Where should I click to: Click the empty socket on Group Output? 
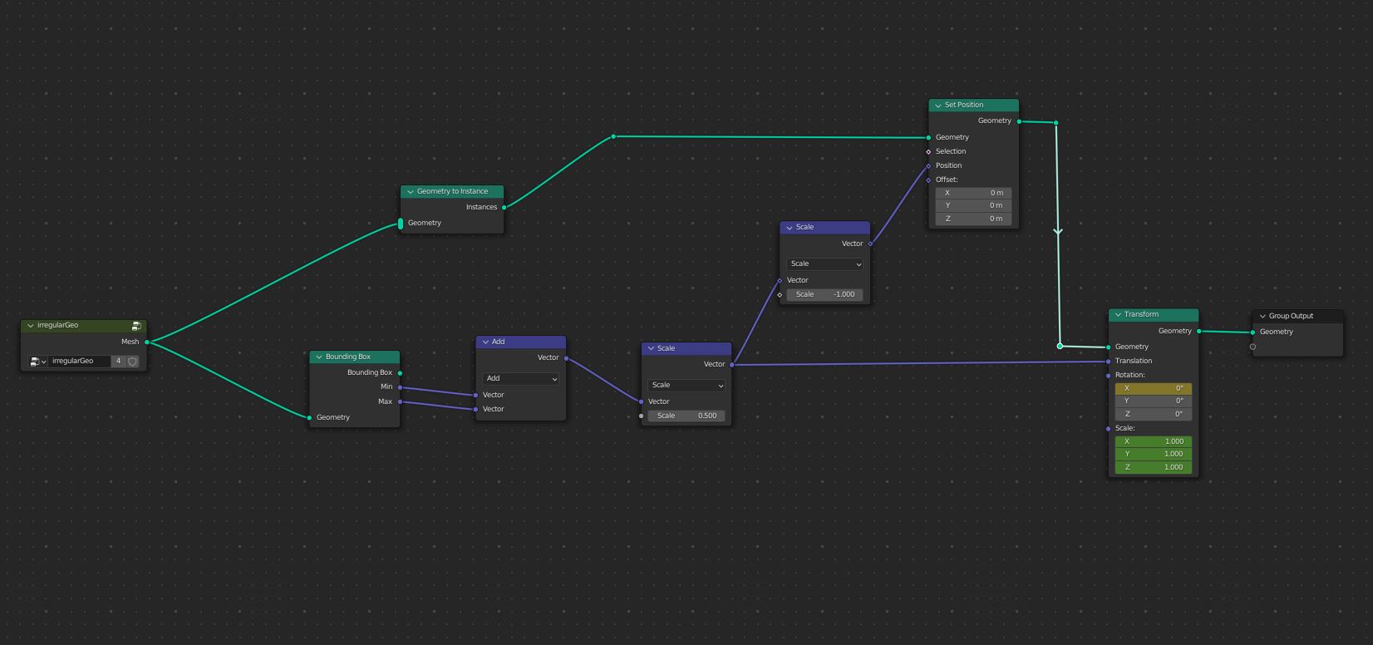click(x=1252, y=347)
